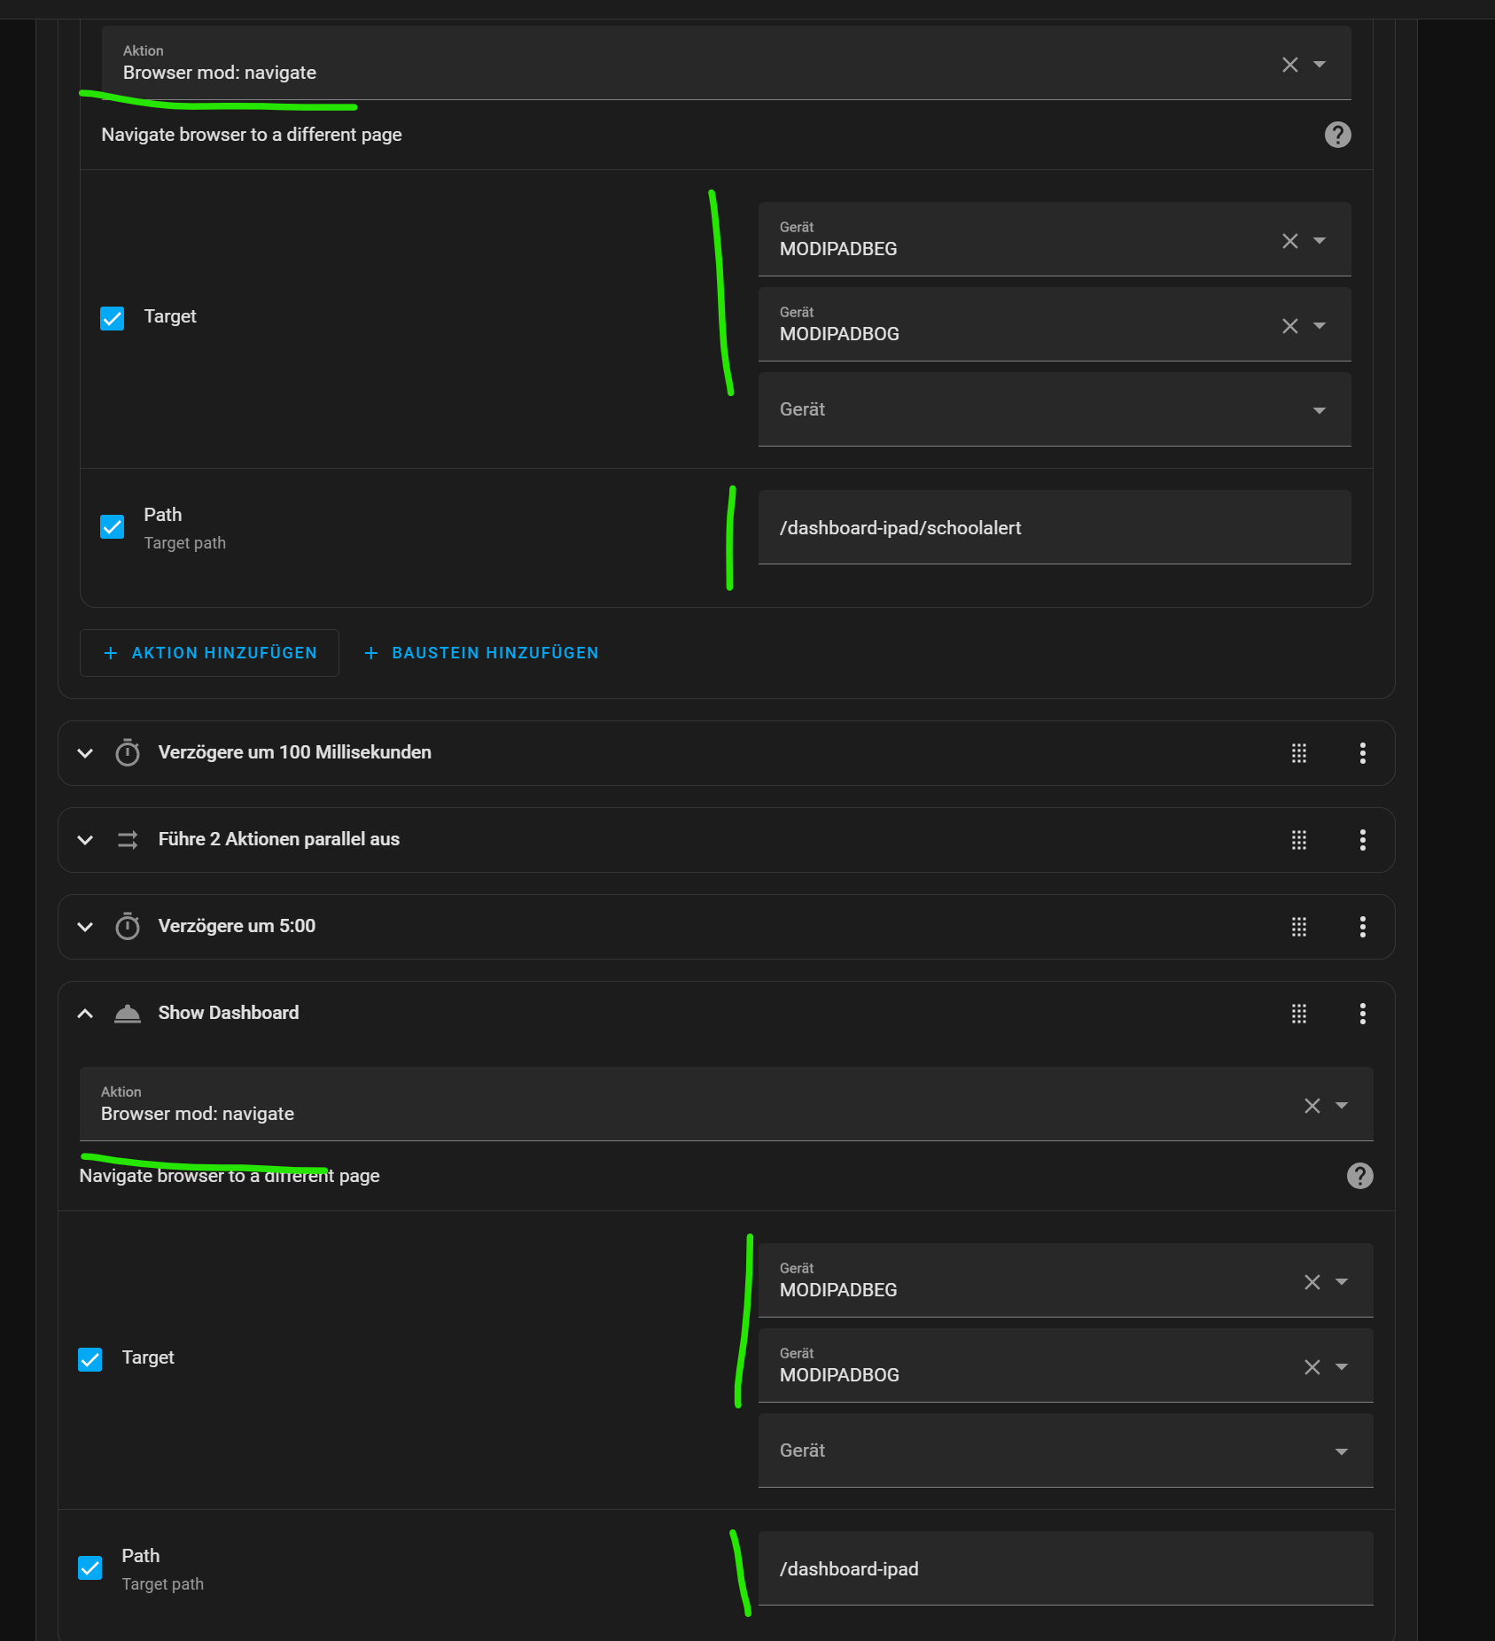Open empty Gerät dropdown in first target
Image resolution: width=1495 pixels, height=1641 pixels.
click(1055, 409)
